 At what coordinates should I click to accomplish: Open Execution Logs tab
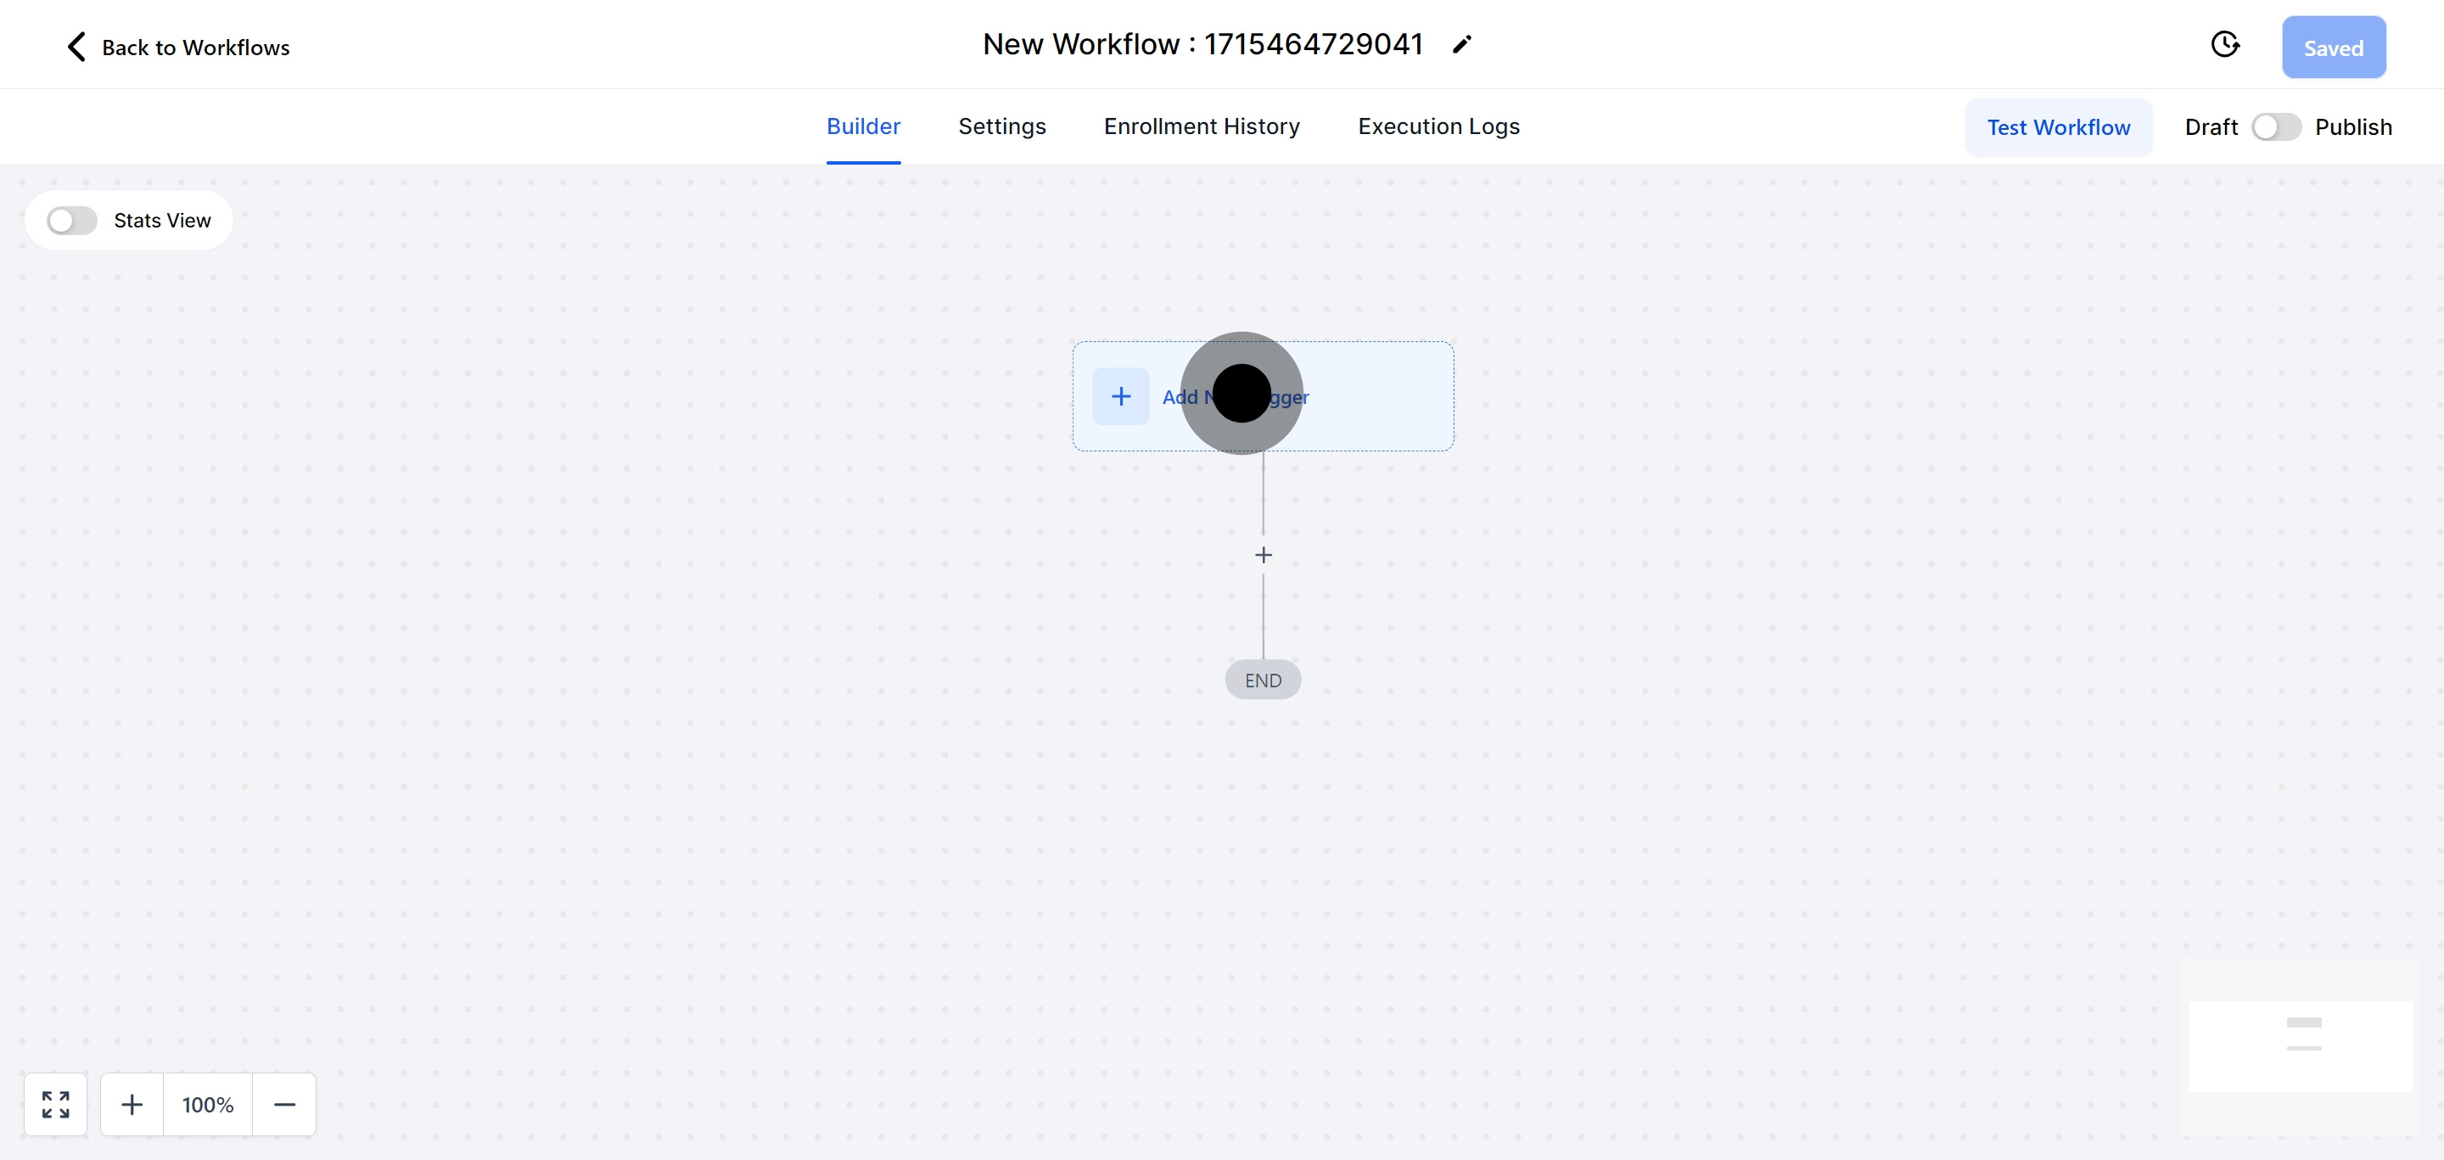pyautogui.click(x=1438, y=126)
